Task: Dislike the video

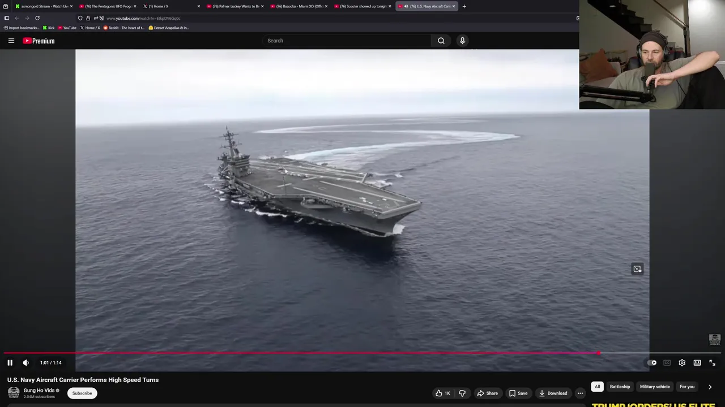Action: [462, 393]
